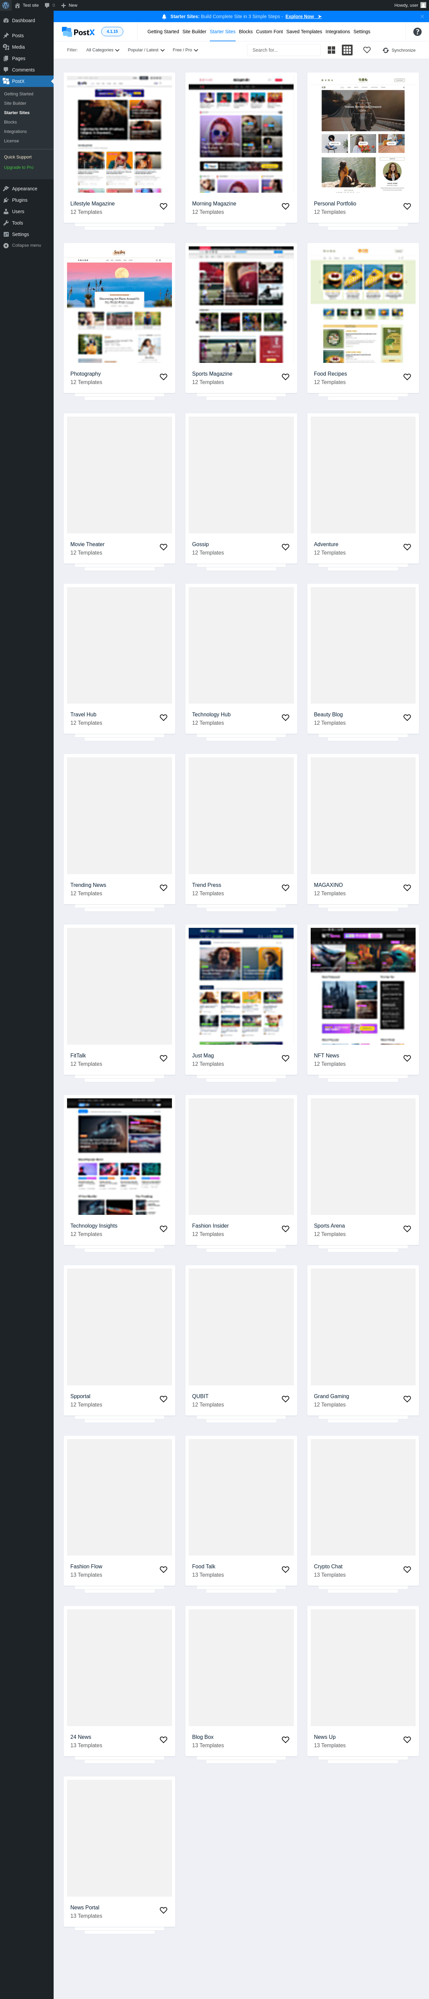Viewport: 429px width, 1999px height.
Task: Open Posts in the admin sidebar
Action: 27,36
